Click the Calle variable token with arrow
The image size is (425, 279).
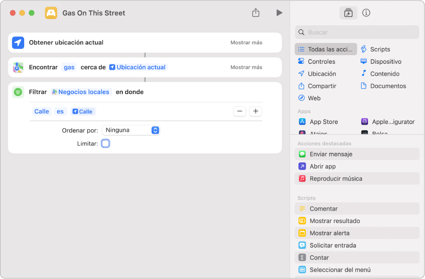[x=83, y=112]
